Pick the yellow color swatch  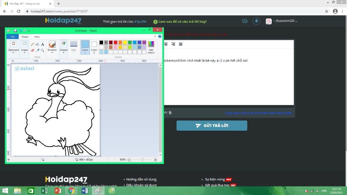click(x=125, y=42)
